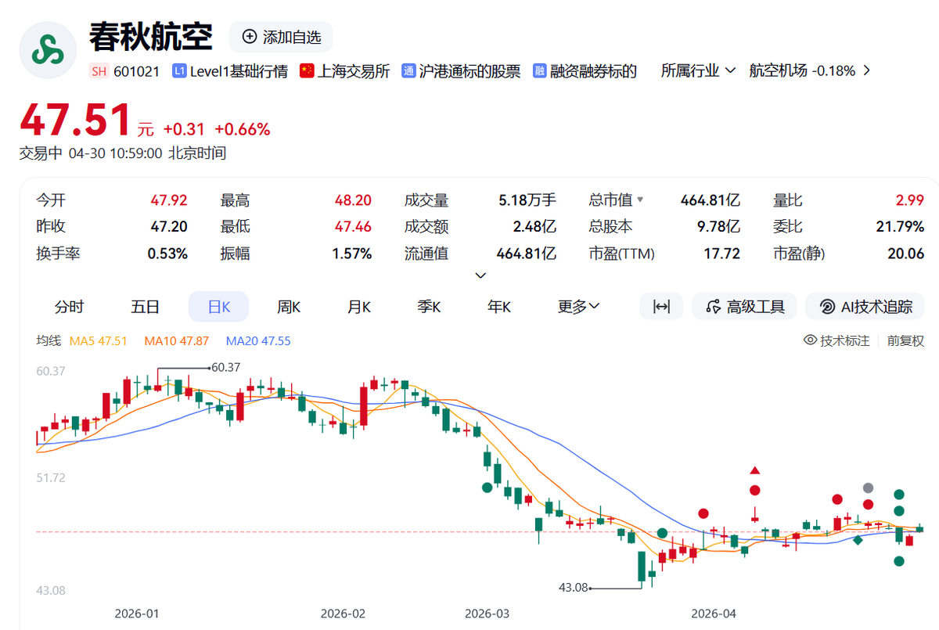Open AI技术追踪 tracker
This screenshot has width=939, height=630.
(x=865, y=307)
